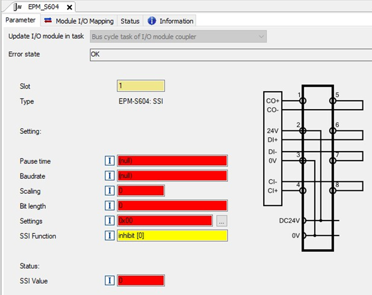
Task: Open the SSI Function inhibit dropdown field
Action: (172, 236)
